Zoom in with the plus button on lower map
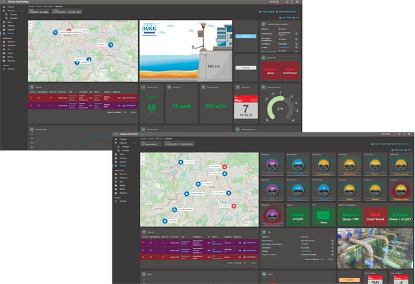 point(143,155)
